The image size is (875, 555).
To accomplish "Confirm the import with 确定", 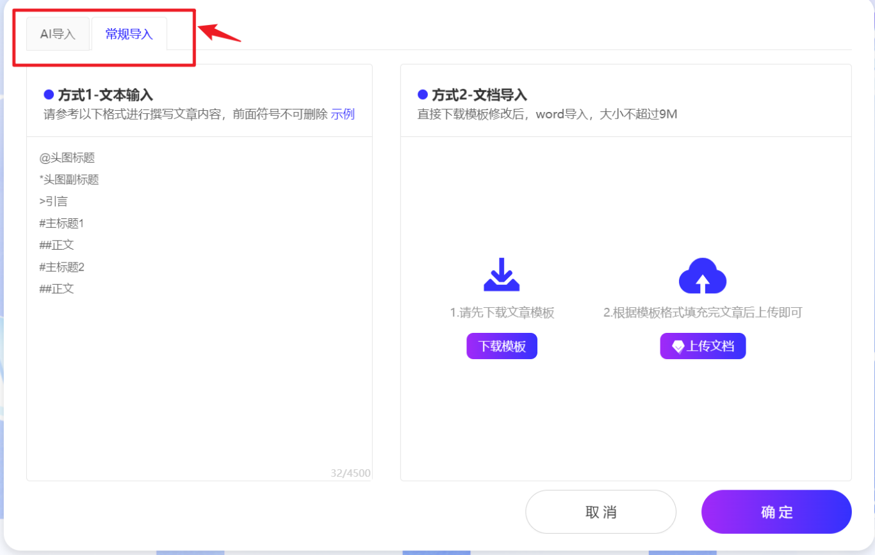I will click(x=776, y=512).
